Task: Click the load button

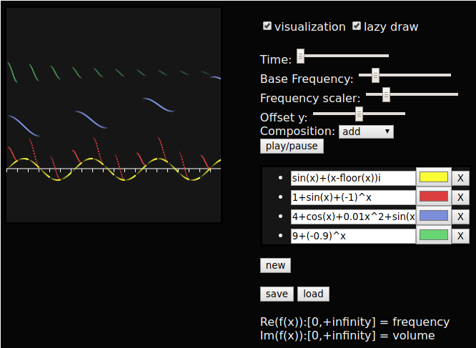Action: pyautogui.click(x=313, y=294)
